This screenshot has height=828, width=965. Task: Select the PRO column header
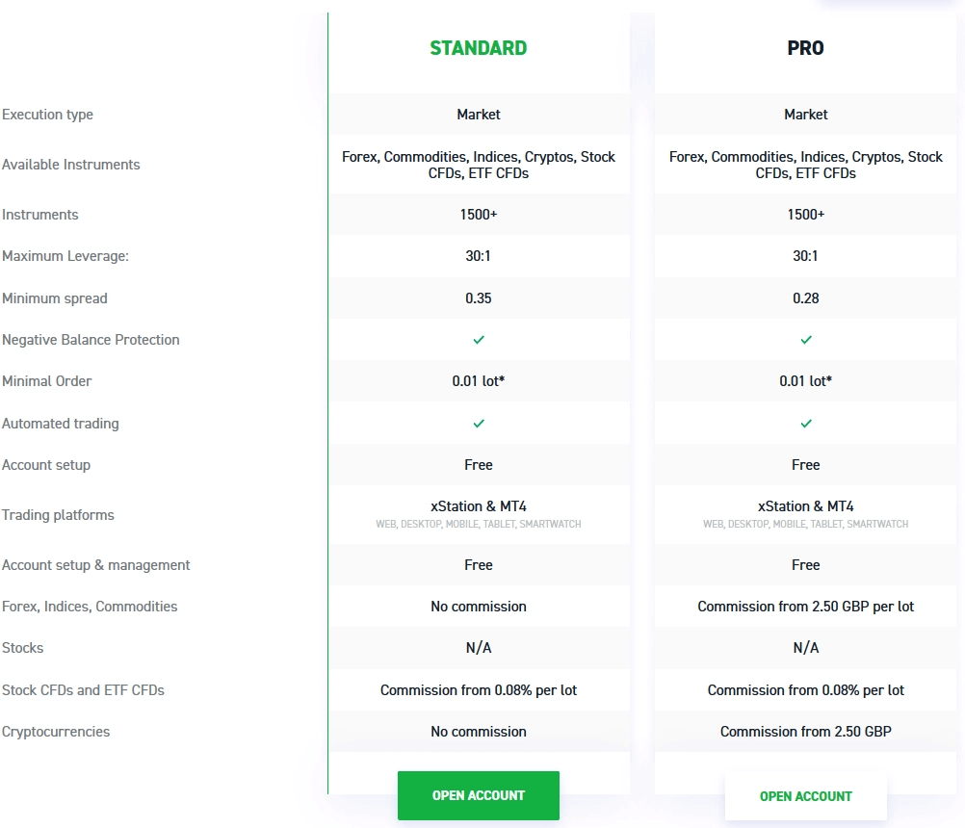pos(805,47)
